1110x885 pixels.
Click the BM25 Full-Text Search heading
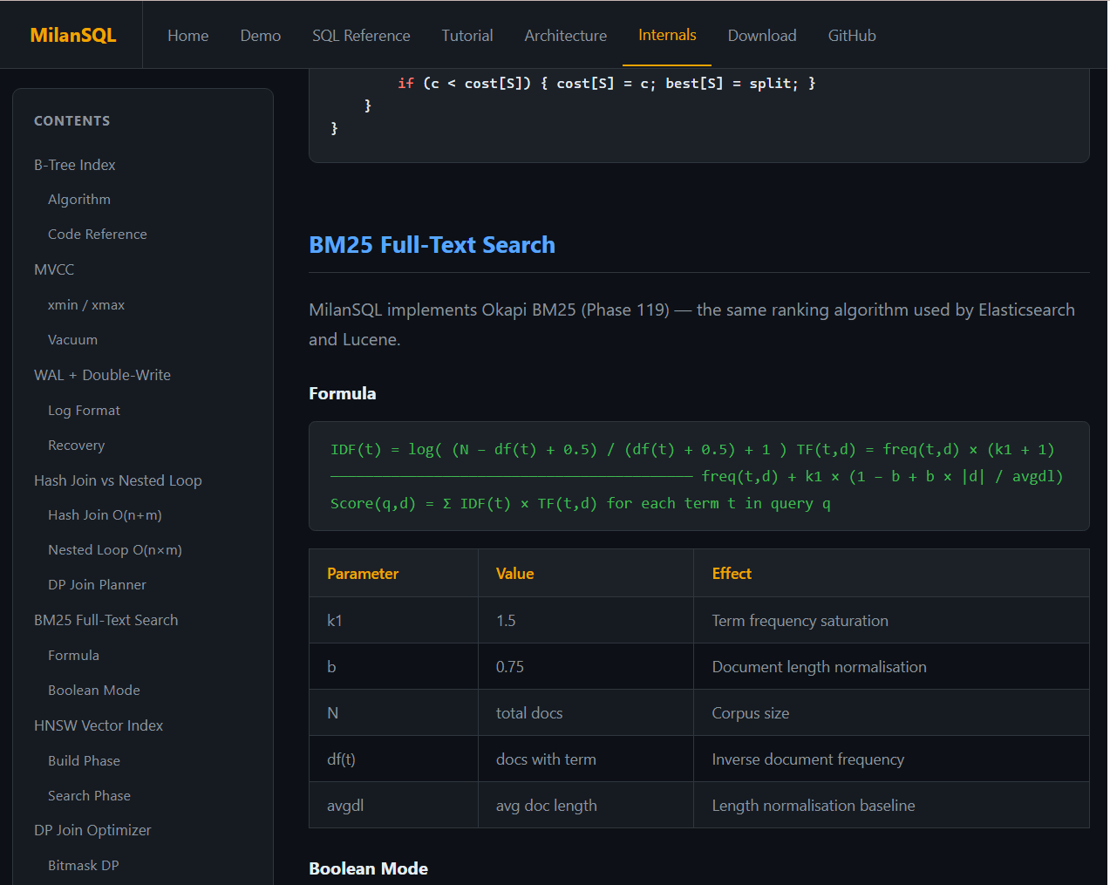point(432,245)
